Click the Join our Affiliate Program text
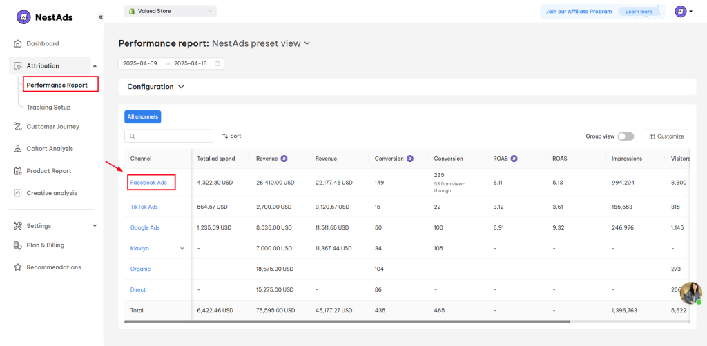707x346 pixels. pyautogui.click(x=579, y=12)
